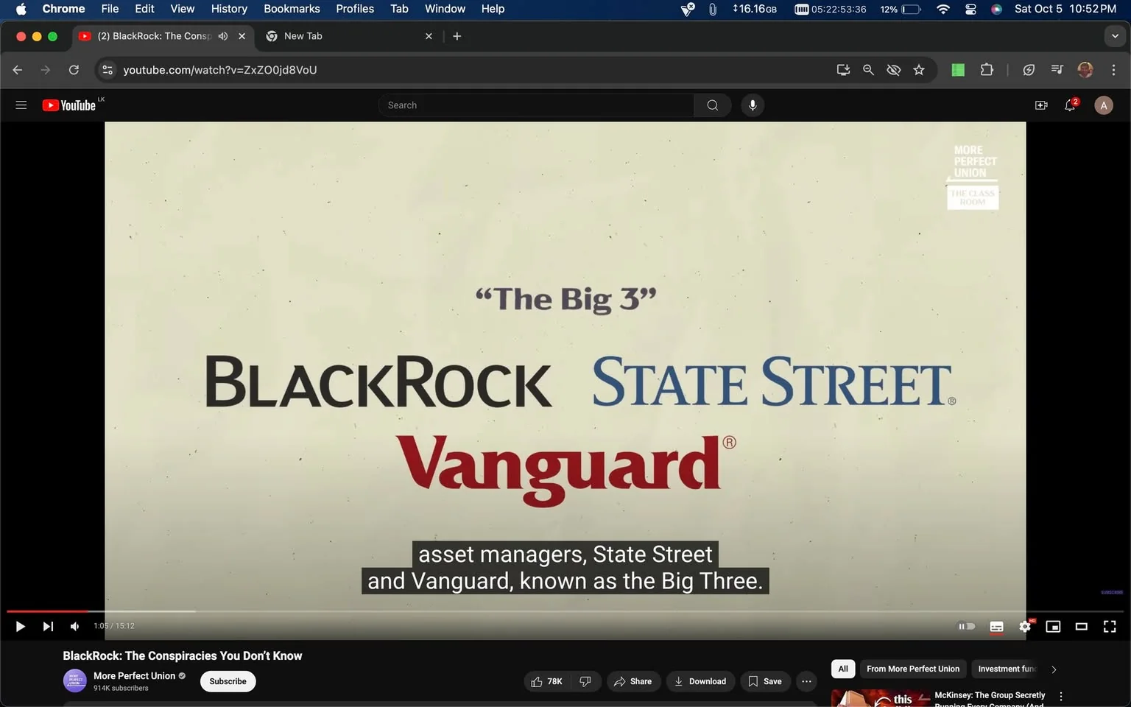1131x707 pixels.
Task: Toggle subtitles closed captions button
Action: [x=996, y=627]
